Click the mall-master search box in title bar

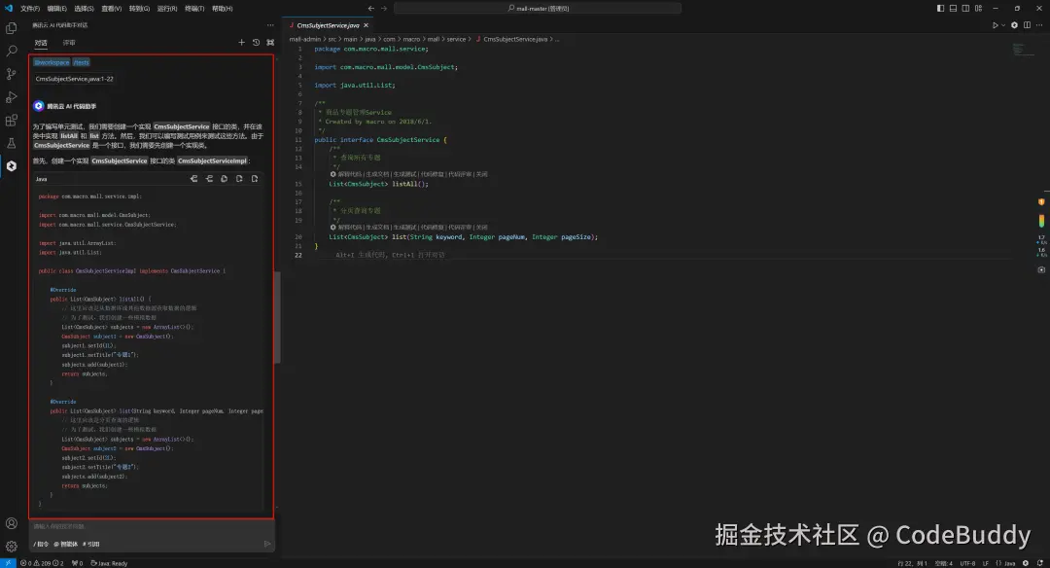[538, 8]
